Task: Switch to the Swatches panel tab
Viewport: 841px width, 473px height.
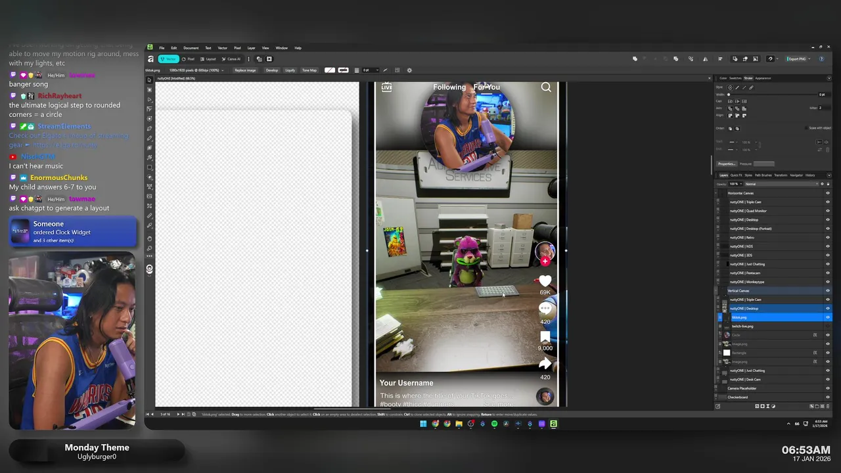Action: coord(735,78)
